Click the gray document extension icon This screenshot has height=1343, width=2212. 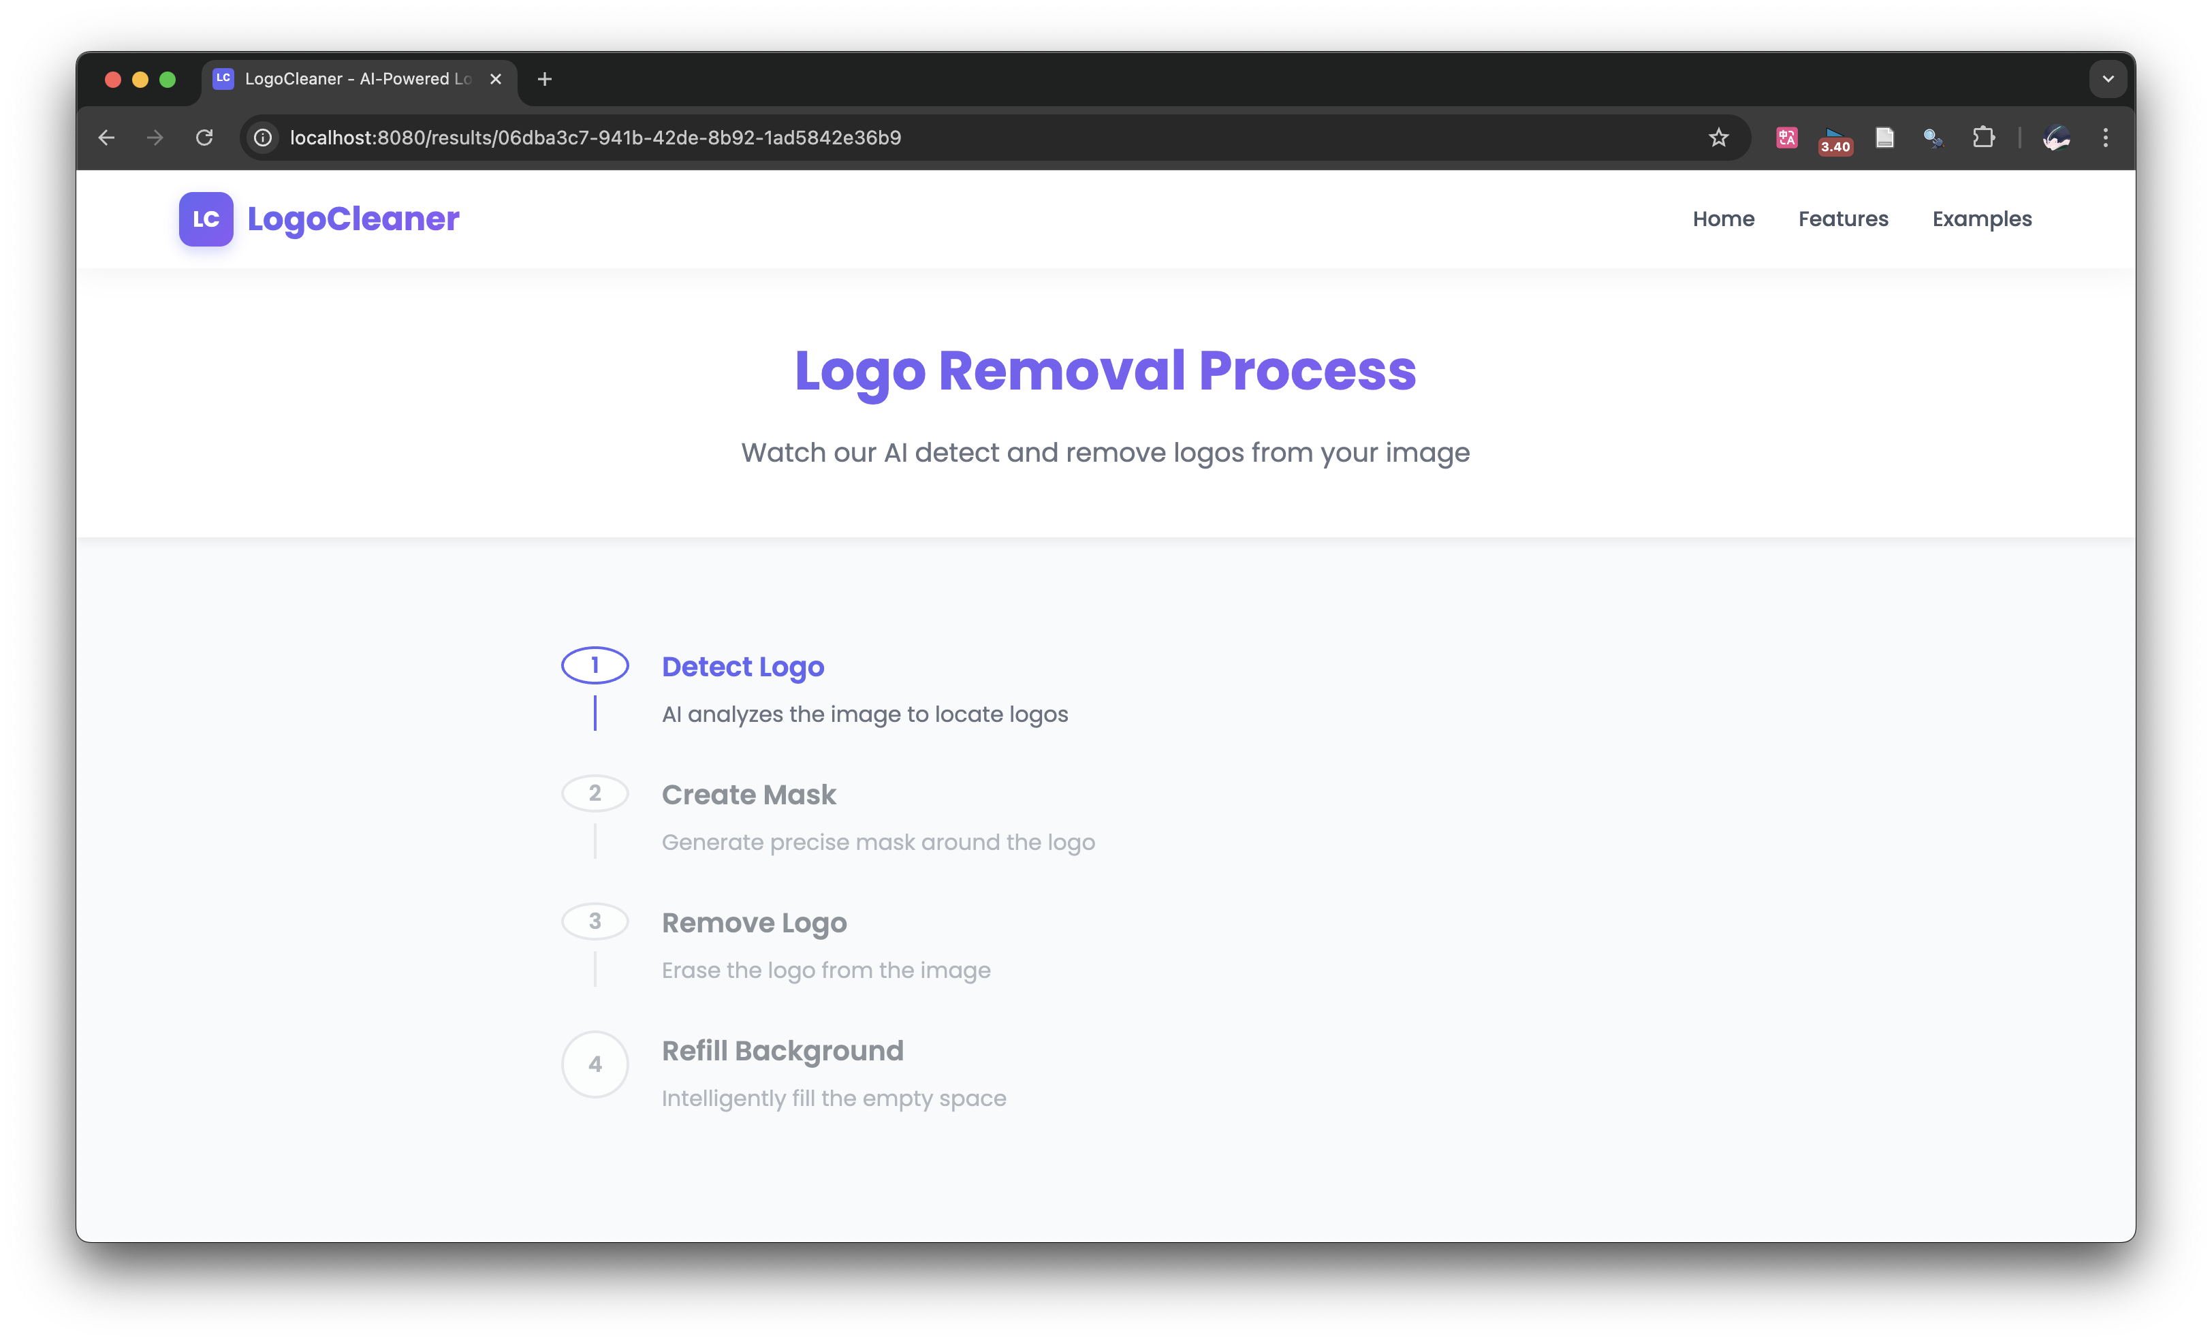pyautogui.click(x=1884, y=138)
